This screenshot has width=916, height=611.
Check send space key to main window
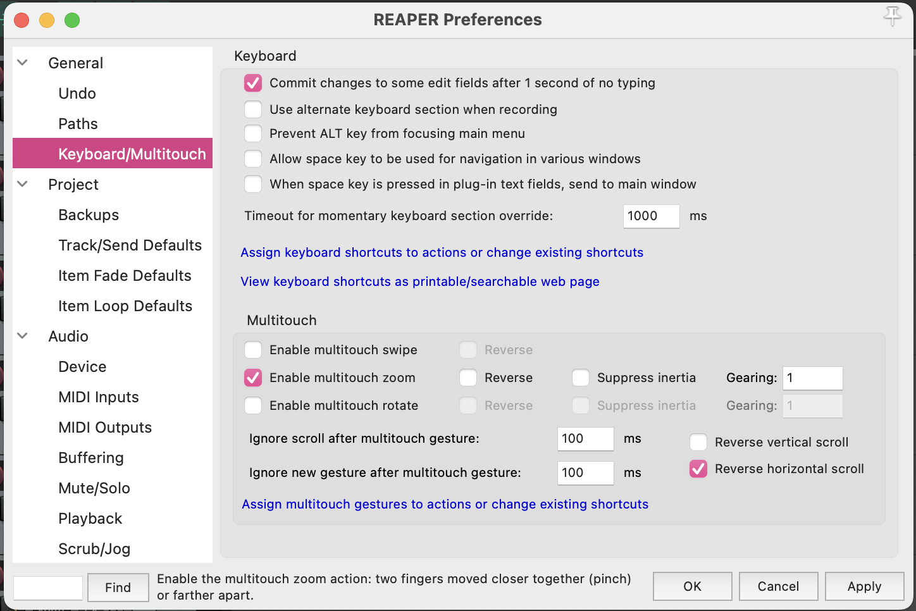[x=253, y=184]
